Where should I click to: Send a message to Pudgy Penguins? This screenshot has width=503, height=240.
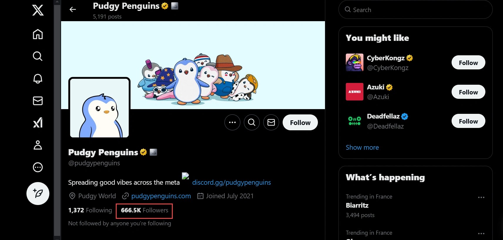(x=271, y=122)
